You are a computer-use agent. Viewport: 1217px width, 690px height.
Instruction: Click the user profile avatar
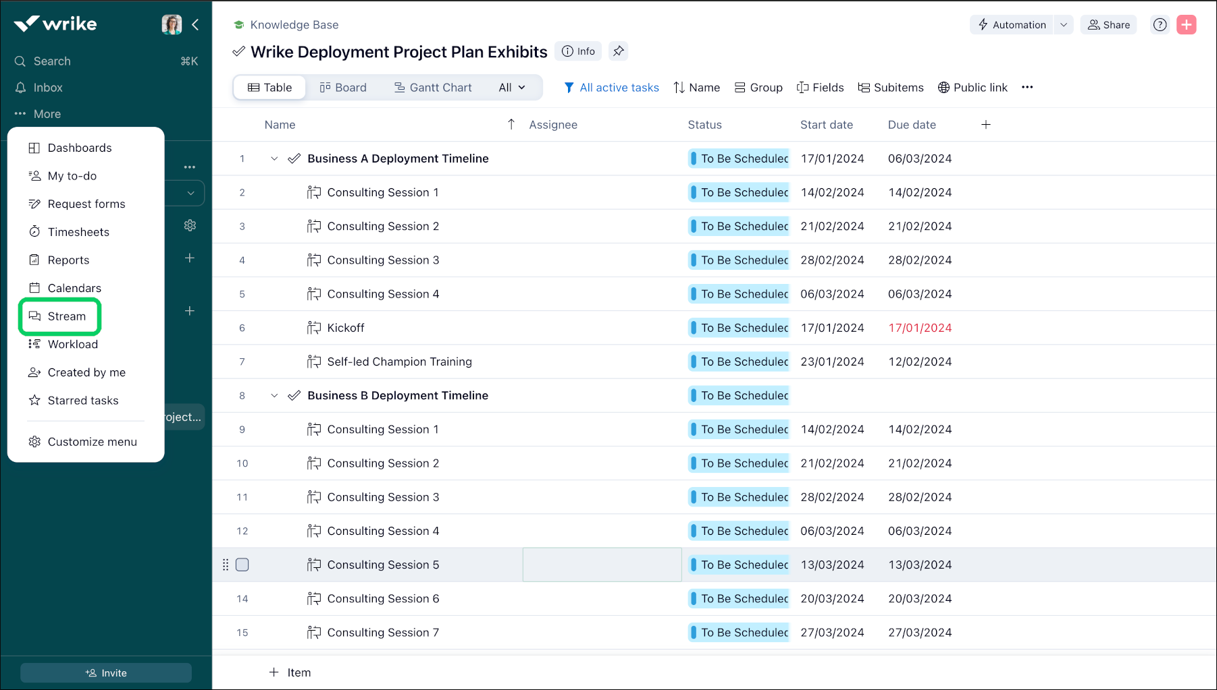(x=172, y=25)
